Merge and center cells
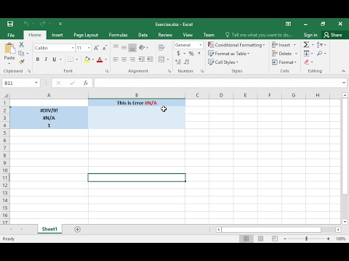349x261 pixels. tap(161, 59)
